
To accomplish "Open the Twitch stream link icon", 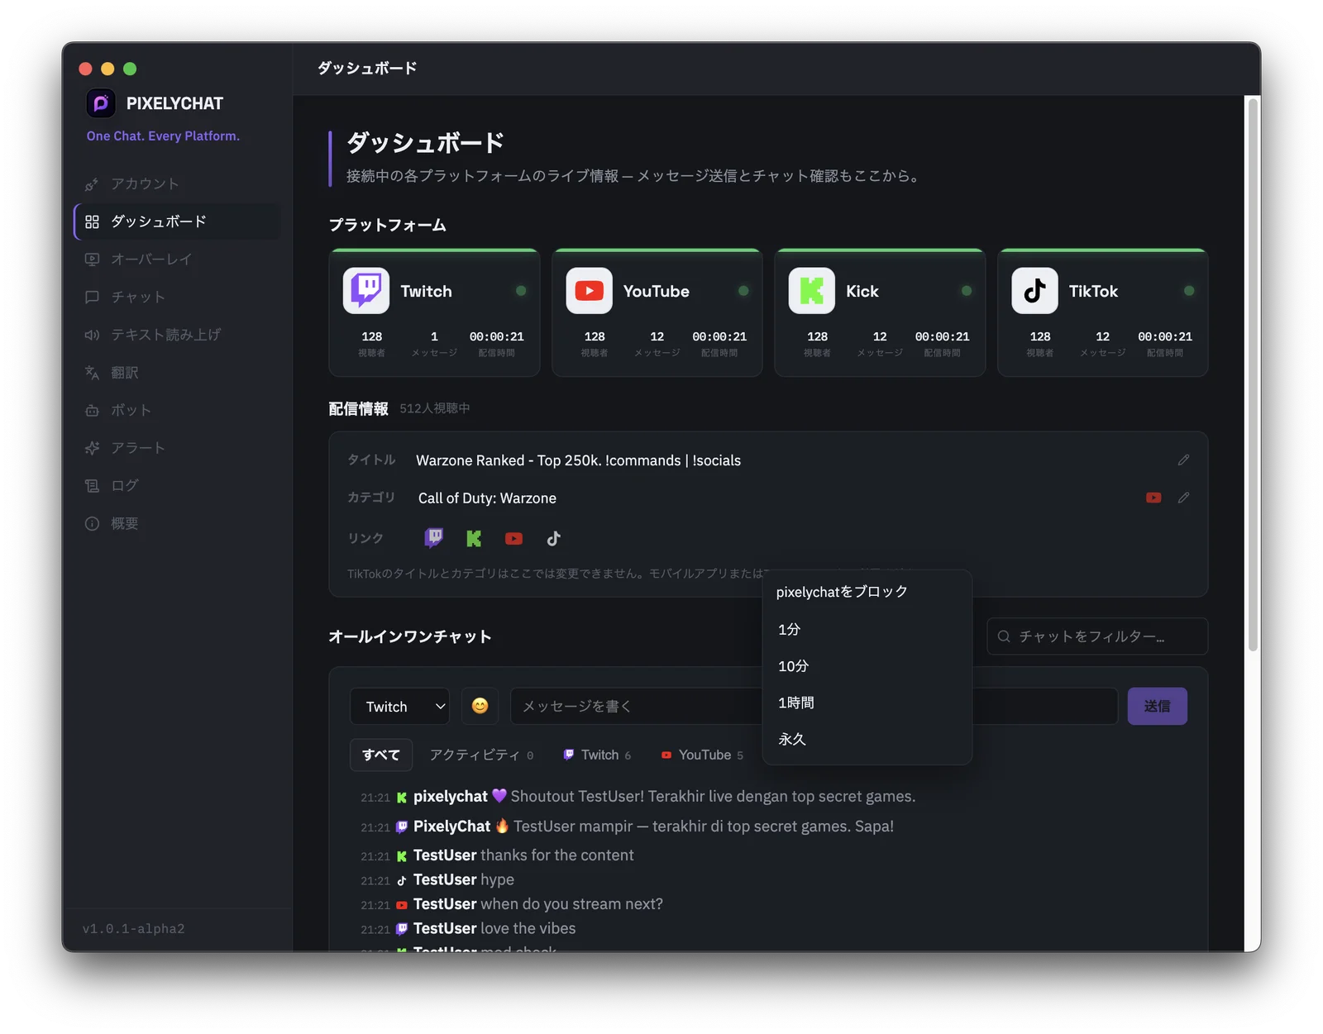I will (x=434, y=538).
